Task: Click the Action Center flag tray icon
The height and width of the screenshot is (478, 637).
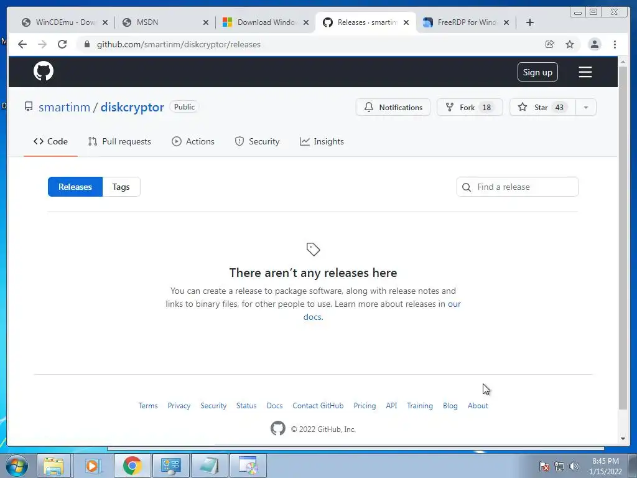Action: coord(544,466)
